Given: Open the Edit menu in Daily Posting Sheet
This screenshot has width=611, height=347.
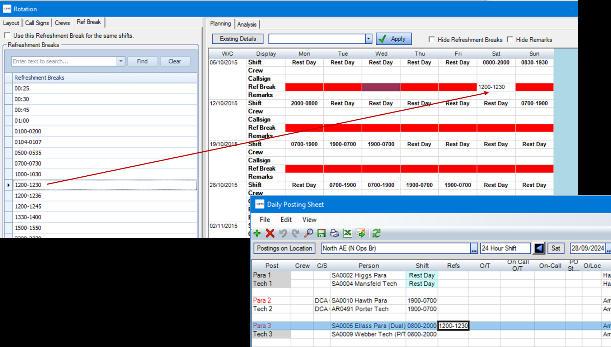Looking at the screenshot, I should 286,219.
